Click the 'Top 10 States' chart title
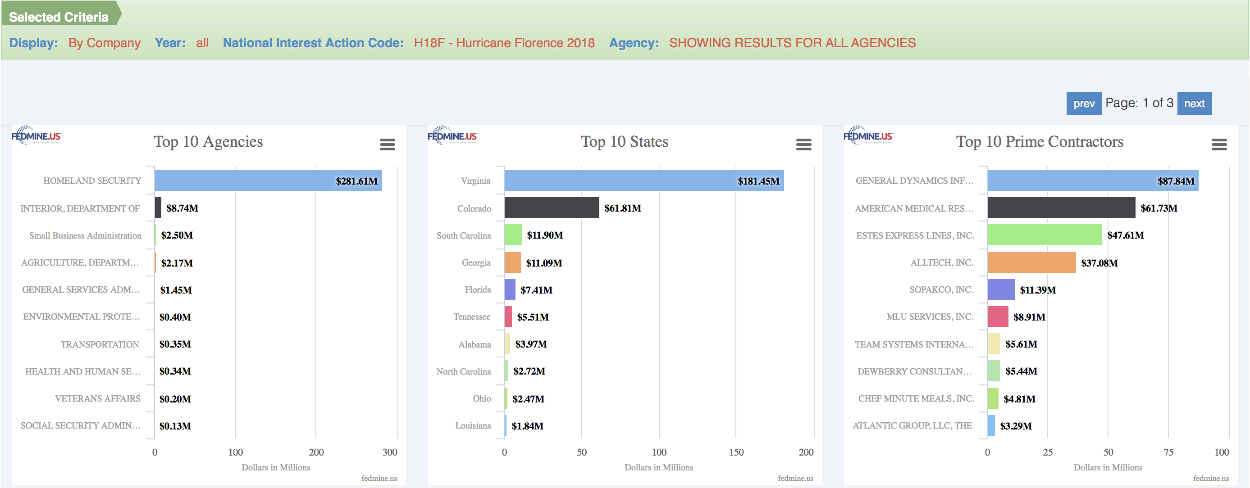This screenshot has width=1250, height=488. tap(625, 141)
